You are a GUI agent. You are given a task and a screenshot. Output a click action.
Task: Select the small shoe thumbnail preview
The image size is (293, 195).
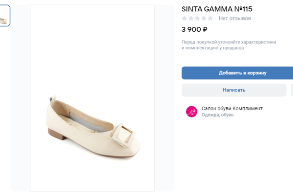click(4, 16)
